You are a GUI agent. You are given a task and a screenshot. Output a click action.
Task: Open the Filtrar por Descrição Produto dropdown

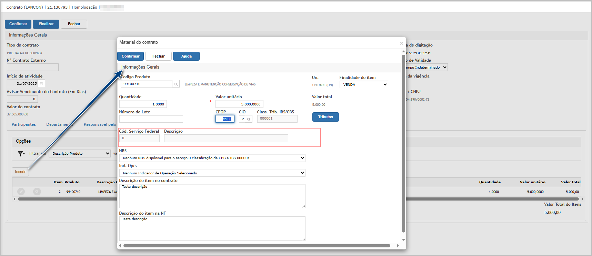point(80,154)
